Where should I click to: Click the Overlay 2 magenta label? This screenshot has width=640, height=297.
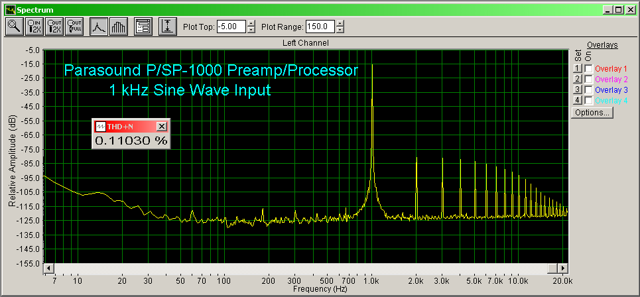[611, 79]
